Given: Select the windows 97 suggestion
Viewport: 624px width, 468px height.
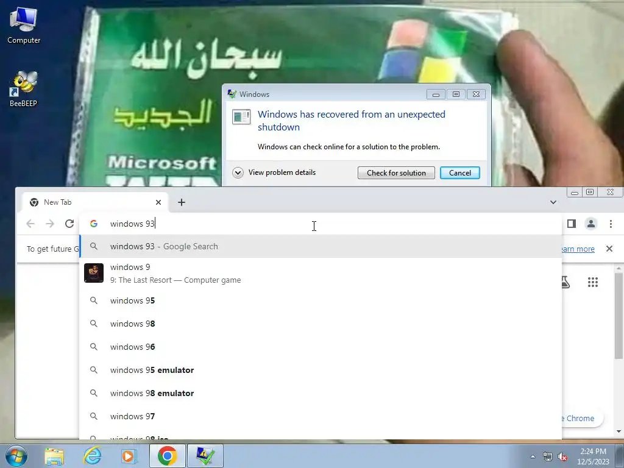Looking at the screenshot, I should pos(321,416).
